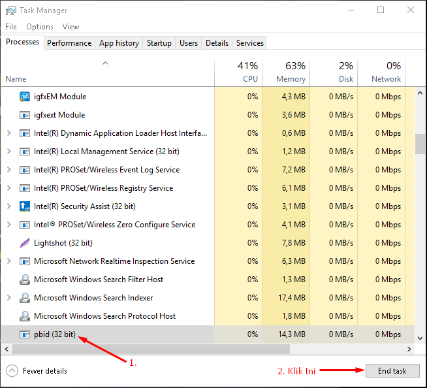
Task: Sort by the Memory column header
Action: pos(286,73)
